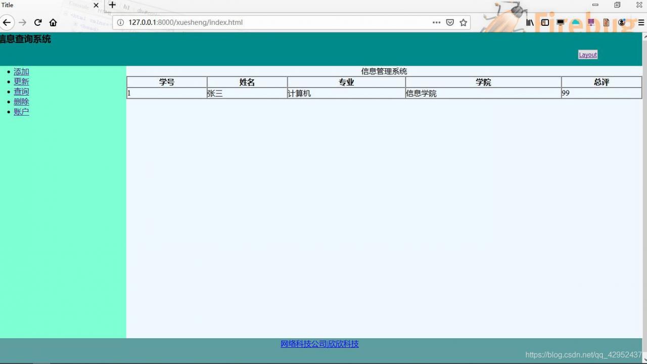Click the student ID cell showing 1
The height and width of the screenshot is (364, 647).
coord(167,93)
